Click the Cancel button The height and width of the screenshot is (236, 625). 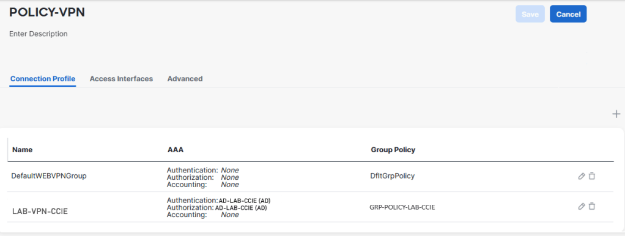(x=568, y=14)
